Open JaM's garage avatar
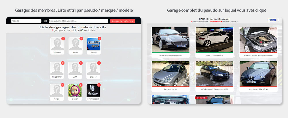 (75, 68)
